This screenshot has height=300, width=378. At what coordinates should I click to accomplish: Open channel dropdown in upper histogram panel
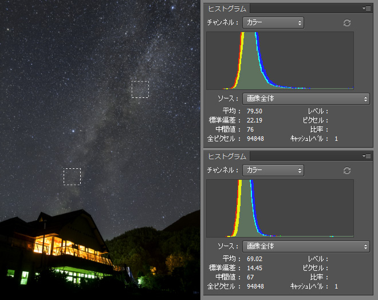273,23
